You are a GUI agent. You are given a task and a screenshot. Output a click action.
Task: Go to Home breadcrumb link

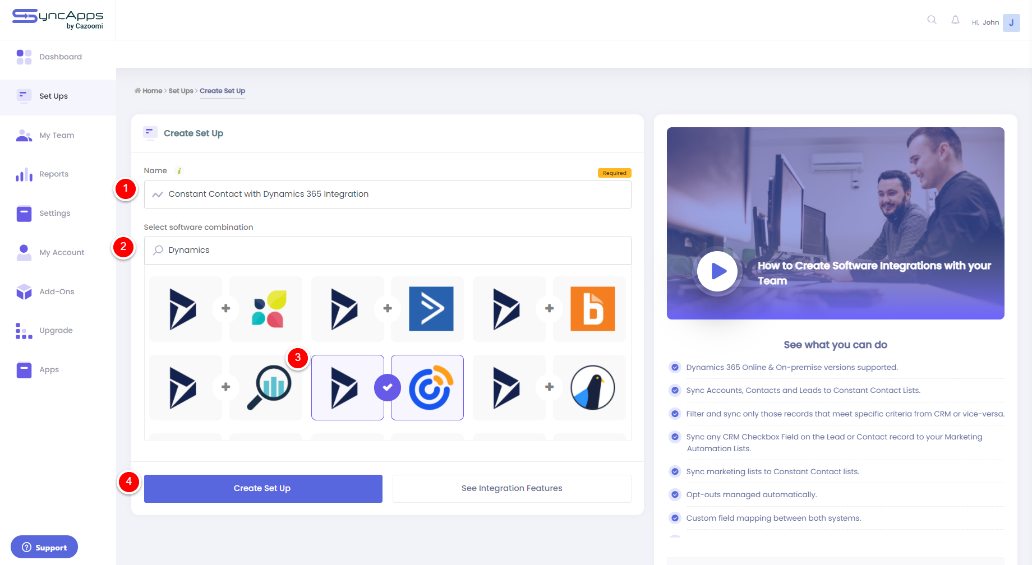(152, 91)
